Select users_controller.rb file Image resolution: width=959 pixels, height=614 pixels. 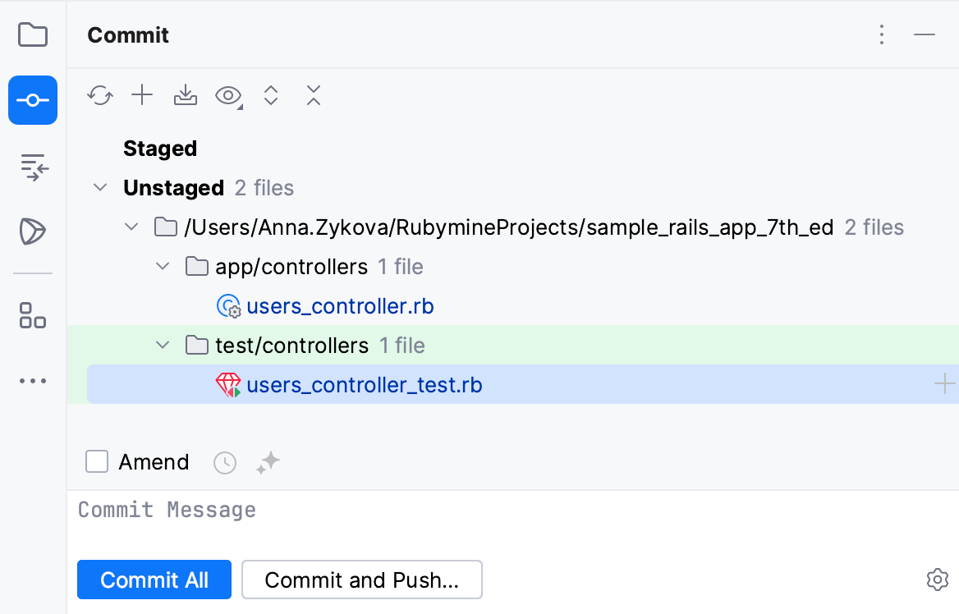[340, 306]
